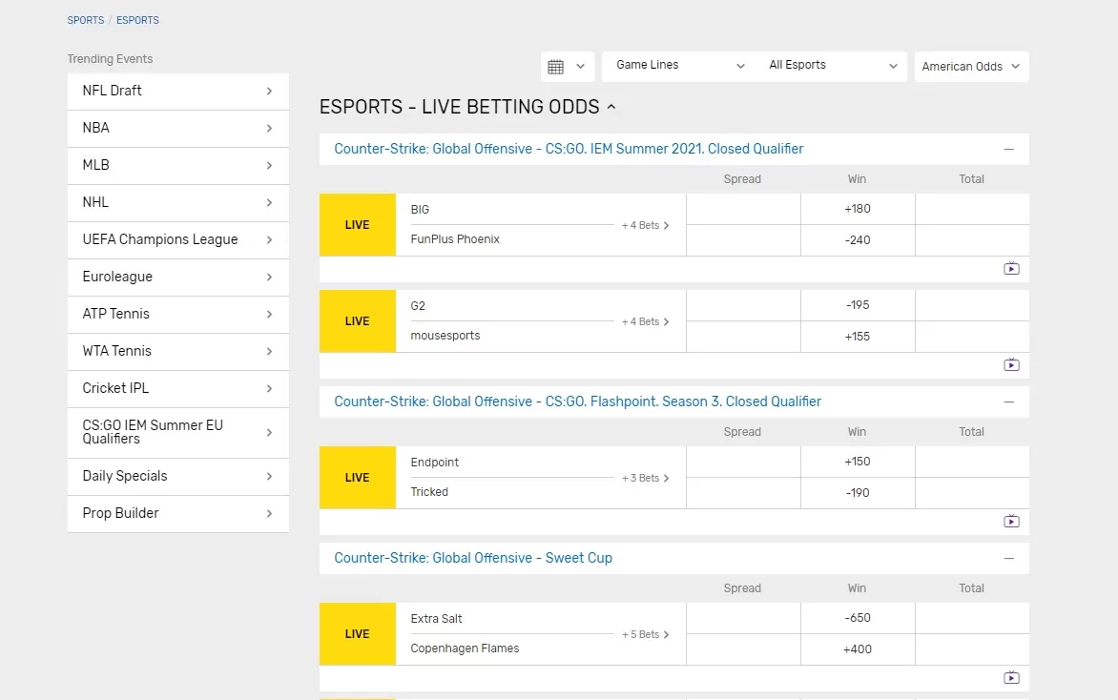Open the All Esports dropdown

click(832, 66)
